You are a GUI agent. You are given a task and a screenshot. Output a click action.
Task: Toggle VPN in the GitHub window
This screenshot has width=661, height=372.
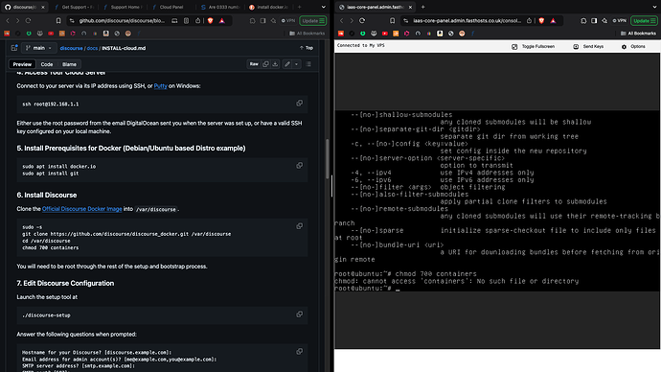tap(288, 21)
